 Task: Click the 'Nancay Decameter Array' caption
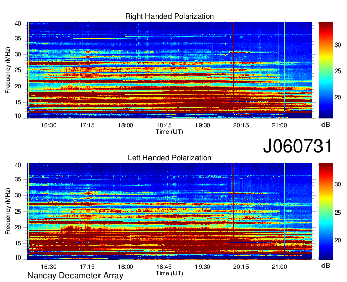75,276
